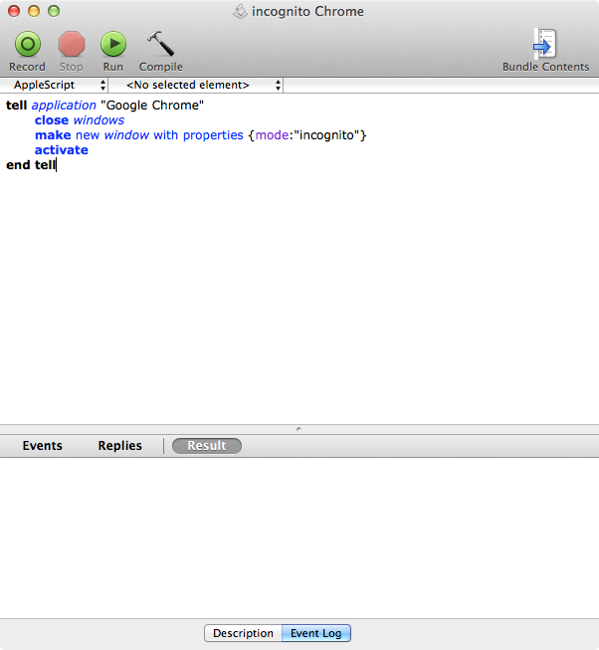Image resolution: width=599 pixels, height=650 pixels.
Task: Click the "incognito" string value
Action: [x=326, y=135]
